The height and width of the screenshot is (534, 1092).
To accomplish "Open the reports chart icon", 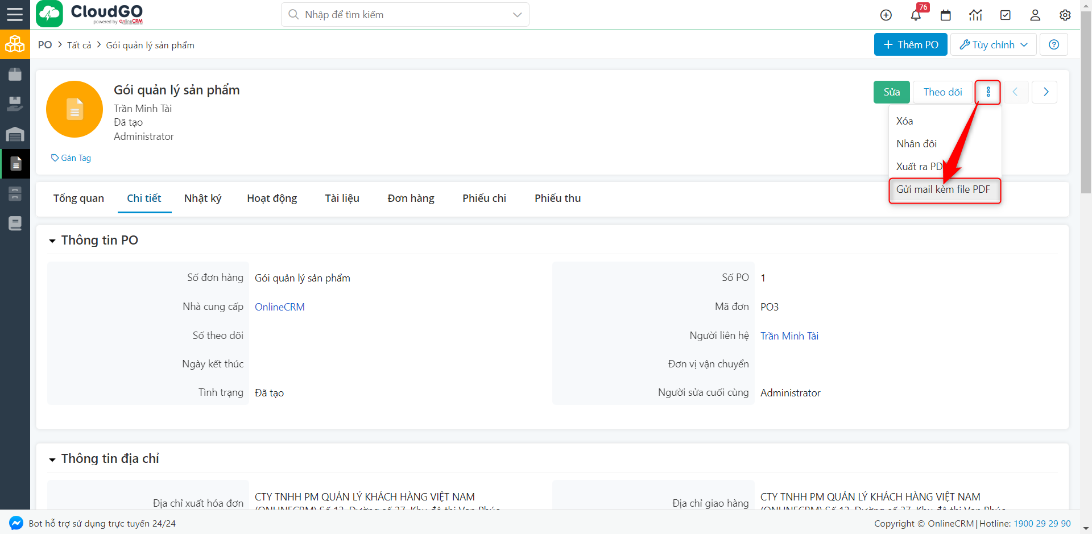I will click(975, 15).
